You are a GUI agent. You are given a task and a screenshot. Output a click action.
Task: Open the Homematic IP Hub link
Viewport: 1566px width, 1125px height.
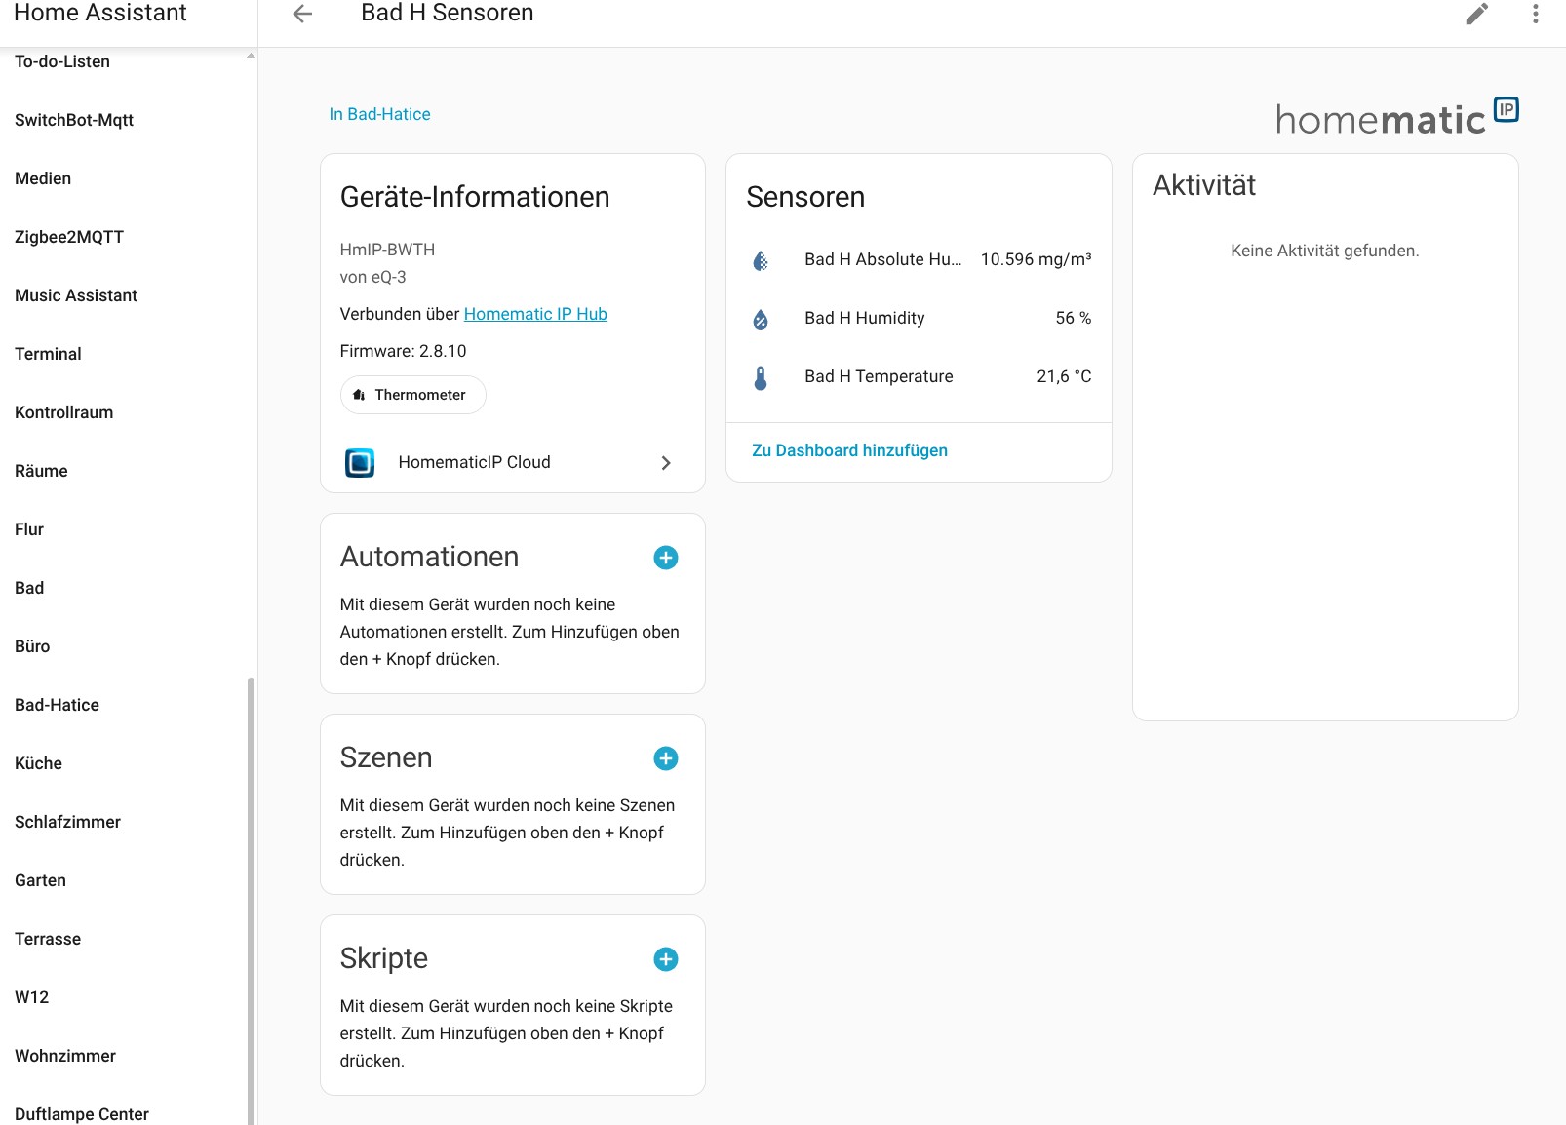pos(535,314)
